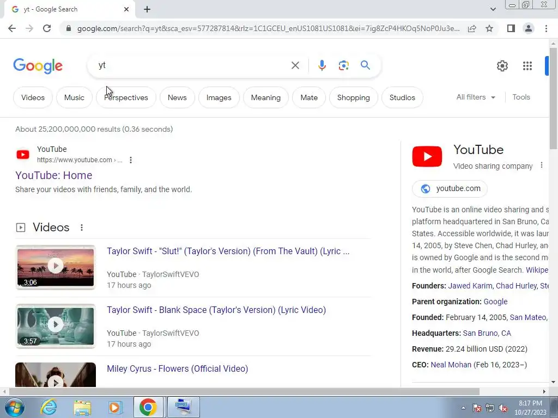This screenshot has height=418, width=558.
Task: Reload the page with the refresh icon
Action: click(x=47, y=28)
